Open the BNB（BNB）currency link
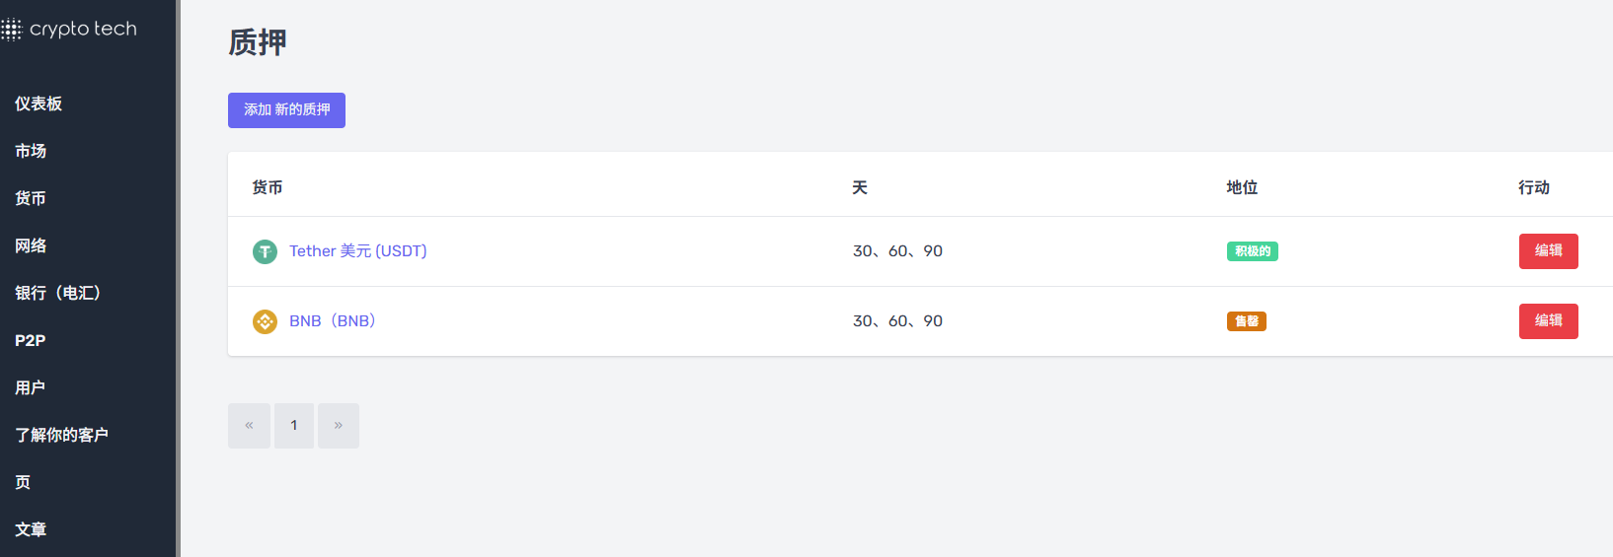Image resolution: width=1613 pixels, height=557 pixels. [333, 321]
